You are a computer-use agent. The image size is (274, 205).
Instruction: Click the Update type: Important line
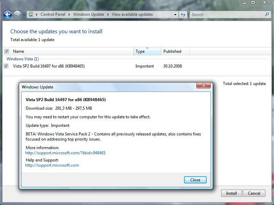coord(47,125)
